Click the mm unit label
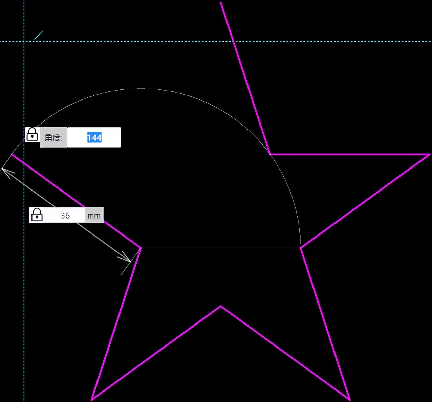Screen dimensions: 432x402 (94, 216)
